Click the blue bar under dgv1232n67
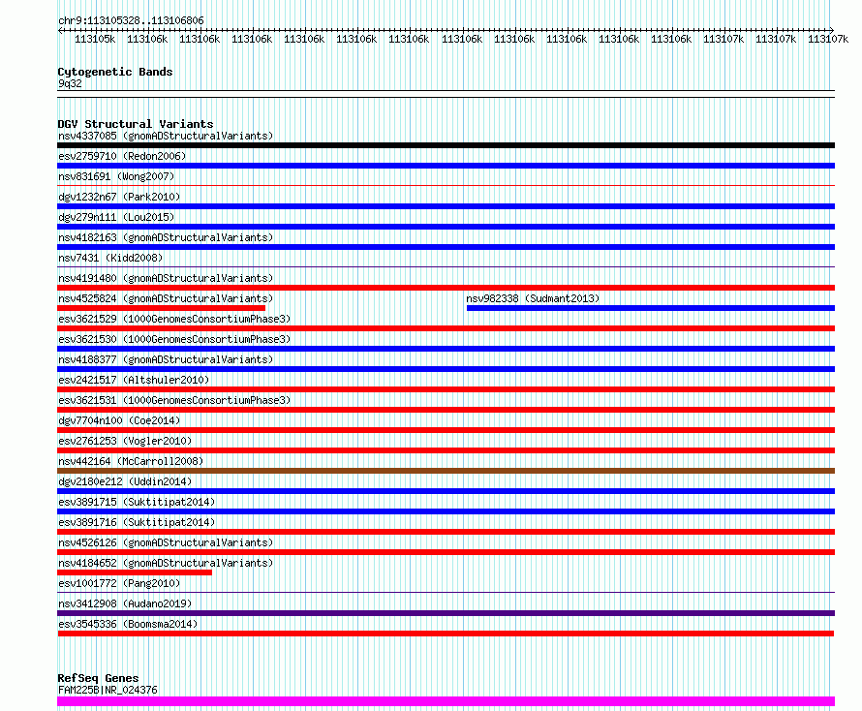This screenshot has height=711, width=862. point(446,206)
